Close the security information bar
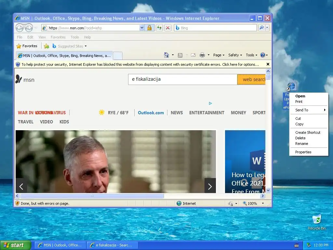 268,64
